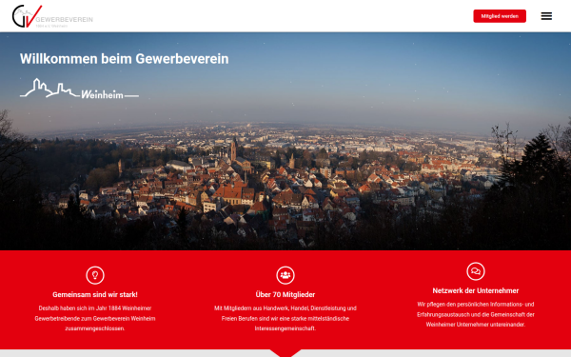
Task: Open the hamburger navigation menu
Action: [546, 16]
